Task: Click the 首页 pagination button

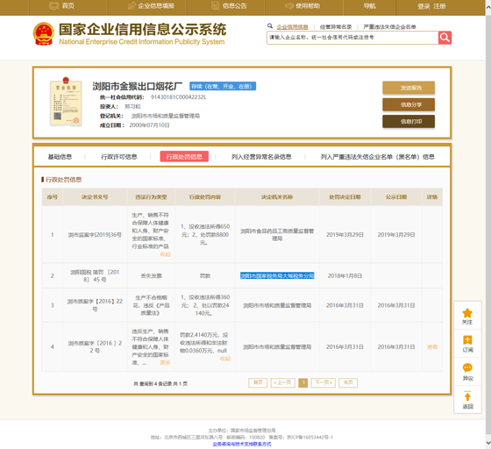Action: [x=258, y=382]
